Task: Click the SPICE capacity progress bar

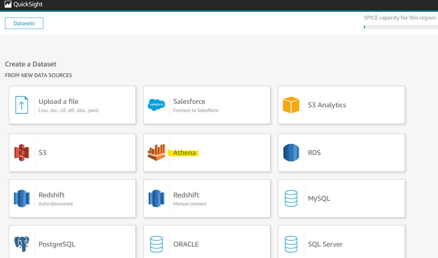Action: coord(401,27)
